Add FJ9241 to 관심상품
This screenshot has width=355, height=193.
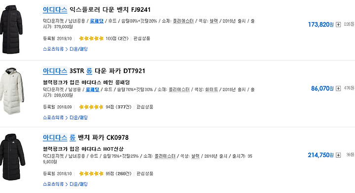tap(142, 38)
